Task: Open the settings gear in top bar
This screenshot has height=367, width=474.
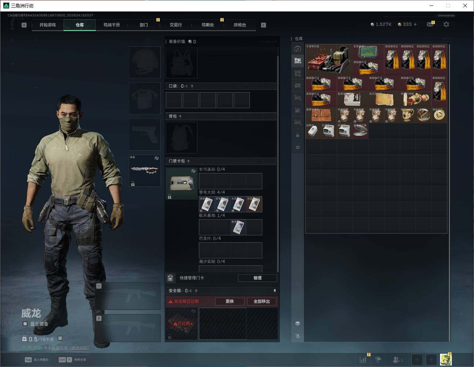Action: coord(446,24)
